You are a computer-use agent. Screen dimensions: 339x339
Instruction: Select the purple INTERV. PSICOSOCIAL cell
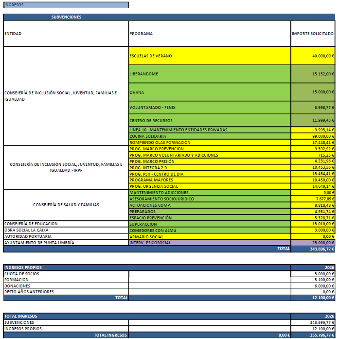click(210, 243)
